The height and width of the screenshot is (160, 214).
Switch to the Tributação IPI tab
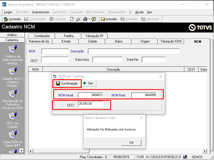click(x=94, y=36)
